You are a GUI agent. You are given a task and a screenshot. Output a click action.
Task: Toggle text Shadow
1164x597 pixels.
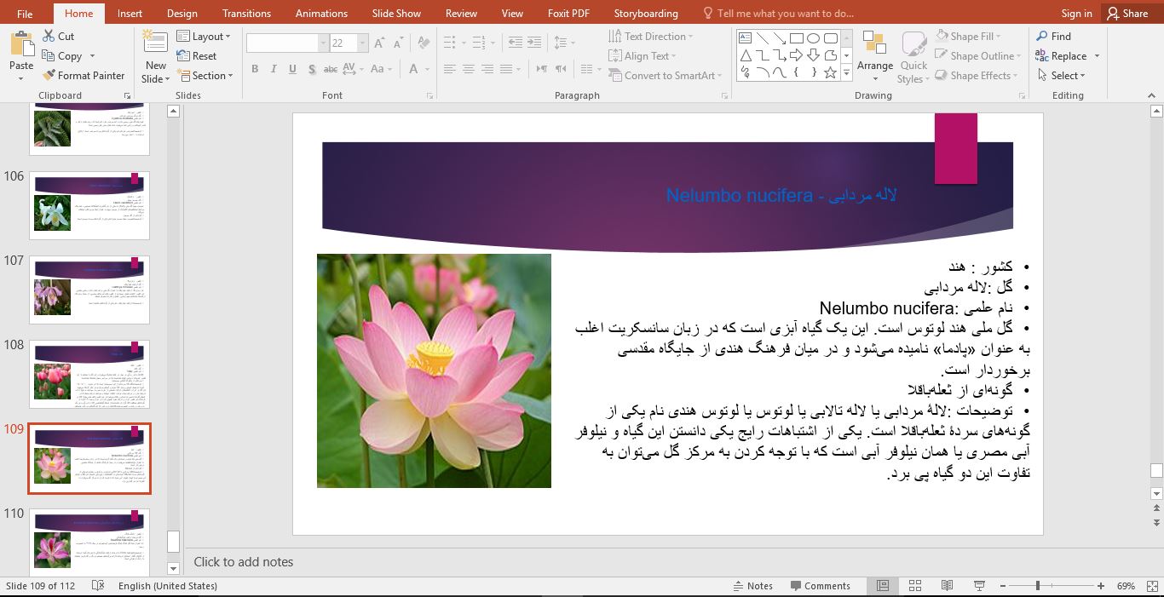pyautogui.click(x=313, y=69)
